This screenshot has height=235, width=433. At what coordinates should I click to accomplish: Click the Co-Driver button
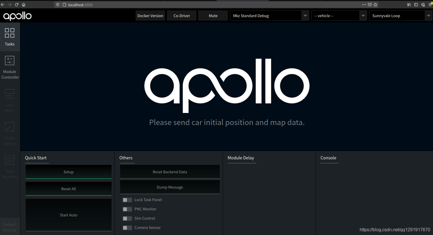pyautogui.click(x=182, y=16)
